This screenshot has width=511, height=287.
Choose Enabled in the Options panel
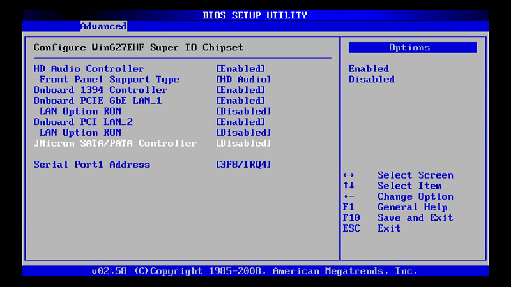coord(369,69)
